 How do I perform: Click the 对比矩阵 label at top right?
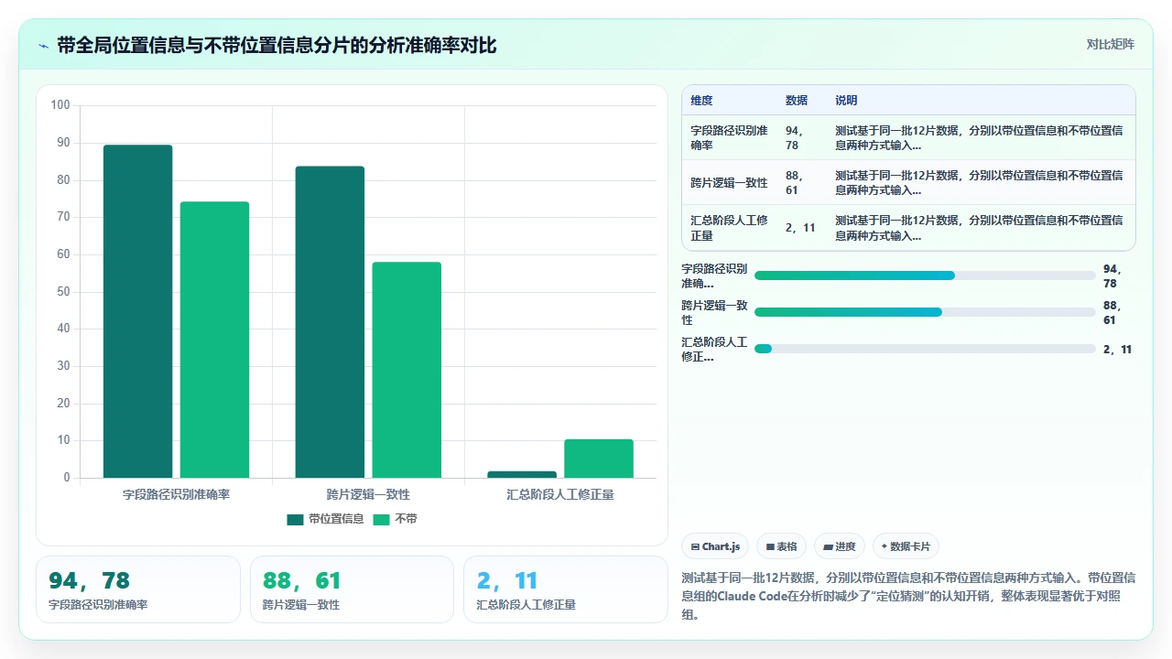point(1111,44)
